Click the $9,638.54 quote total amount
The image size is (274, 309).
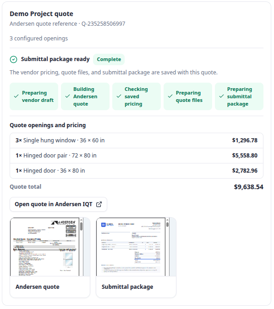pyautogui.click(x=249, y=187)
